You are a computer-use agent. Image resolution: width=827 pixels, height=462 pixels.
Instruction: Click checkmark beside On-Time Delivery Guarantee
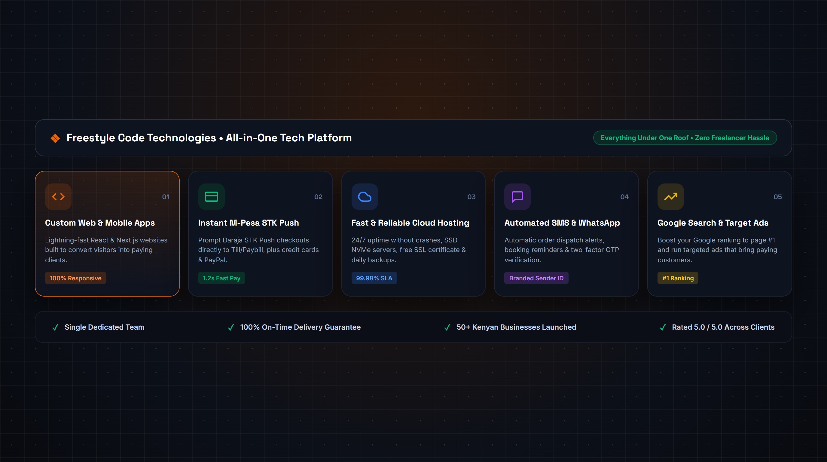231,327
